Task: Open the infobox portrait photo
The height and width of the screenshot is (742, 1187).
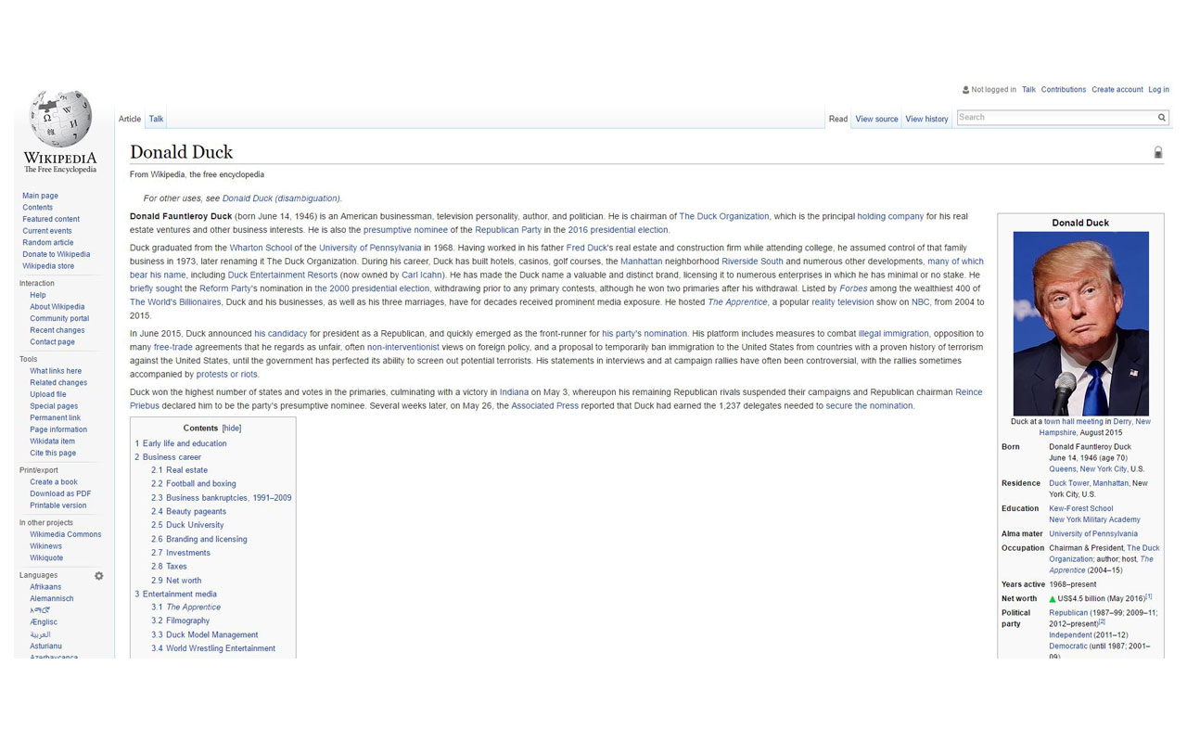Action: (1080, 323)
